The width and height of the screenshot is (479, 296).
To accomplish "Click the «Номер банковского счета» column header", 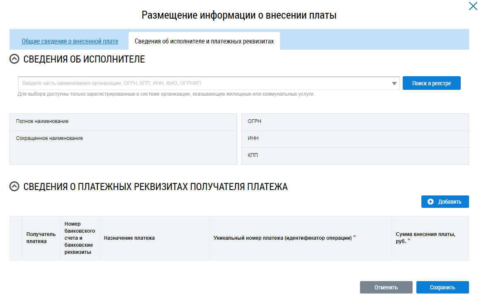I will tap(80, 238).
